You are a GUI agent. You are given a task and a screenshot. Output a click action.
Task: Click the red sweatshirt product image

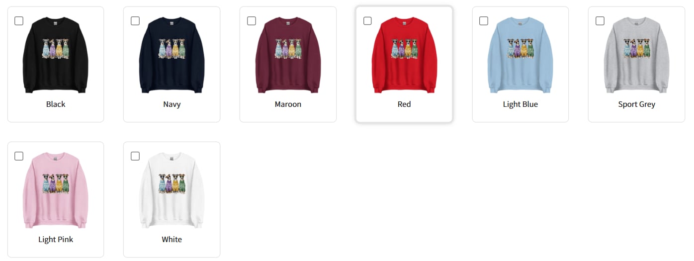coord(404,55)
